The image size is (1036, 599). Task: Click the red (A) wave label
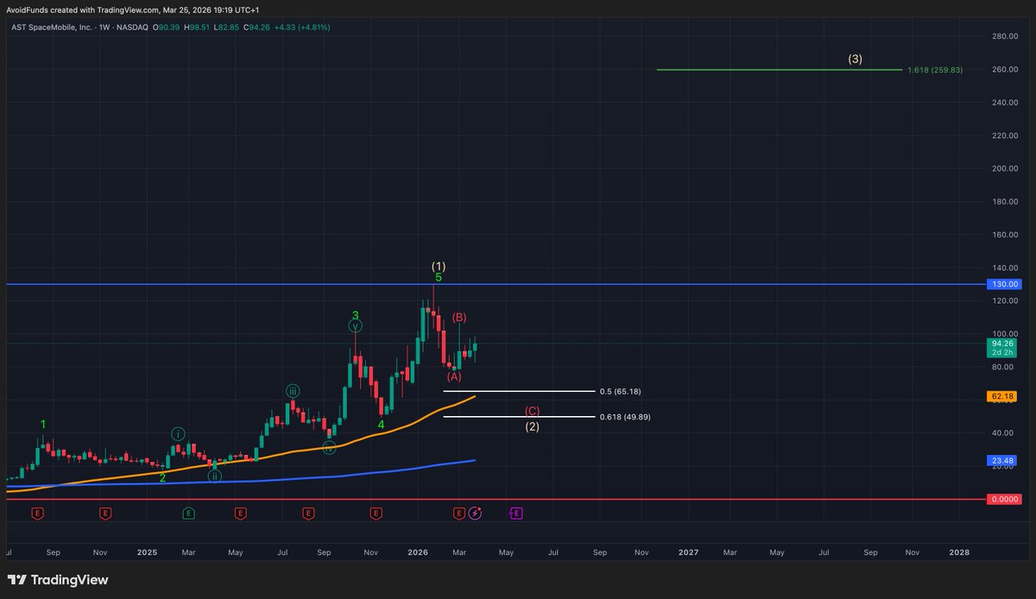[x=454, y=376]
